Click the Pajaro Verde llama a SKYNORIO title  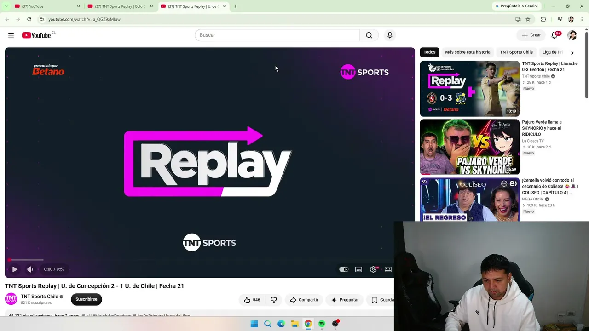542,128
